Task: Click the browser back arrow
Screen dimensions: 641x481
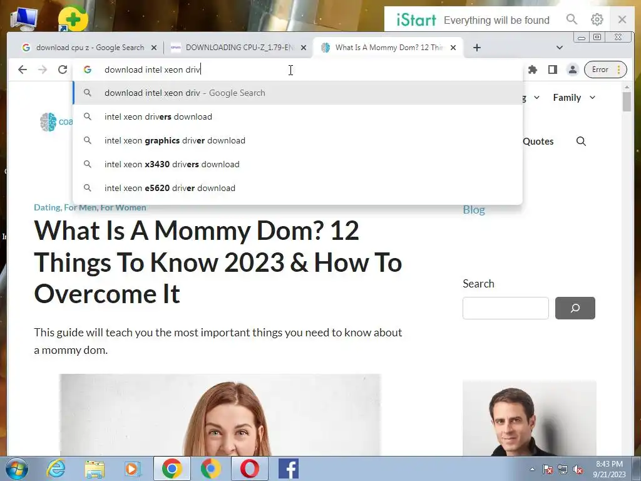Action: tap(23, 70)
